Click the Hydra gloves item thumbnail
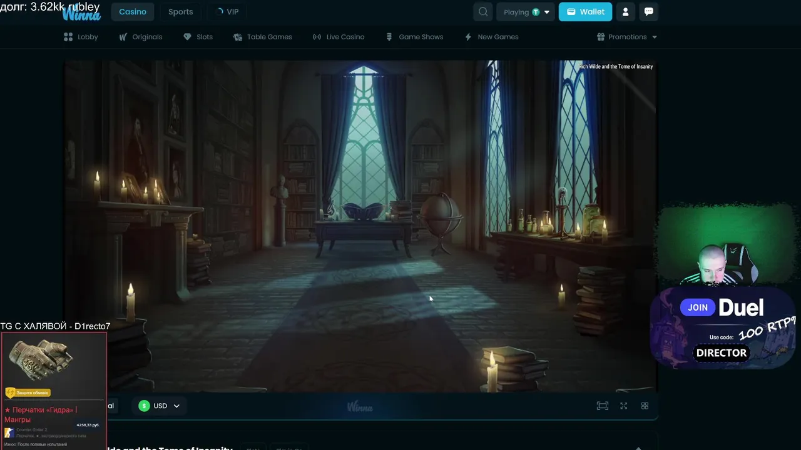Image resolution: width=801 pixels, height=450 pixels. 41,361
